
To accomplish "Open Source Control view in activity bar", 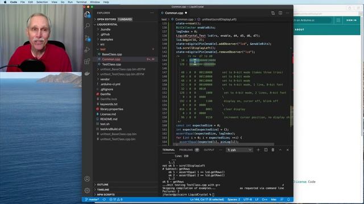I will (87, 38).
